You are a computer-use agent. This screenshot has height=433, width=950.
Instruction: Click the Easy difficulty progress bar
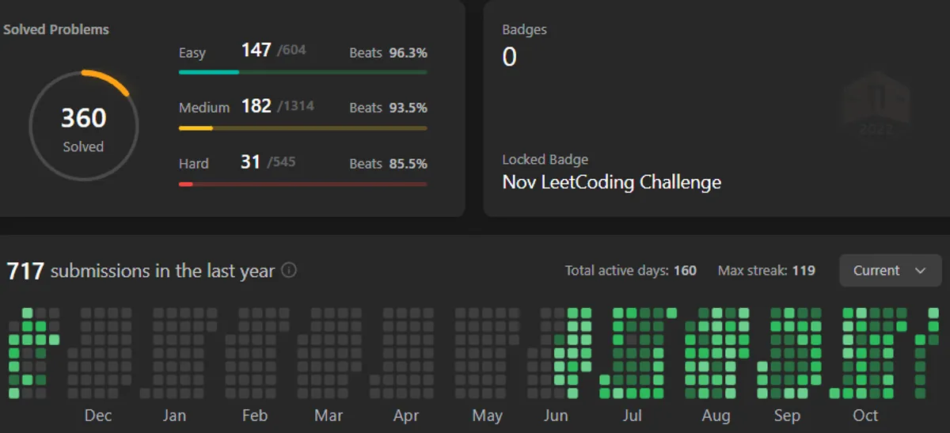coord(302,72)
